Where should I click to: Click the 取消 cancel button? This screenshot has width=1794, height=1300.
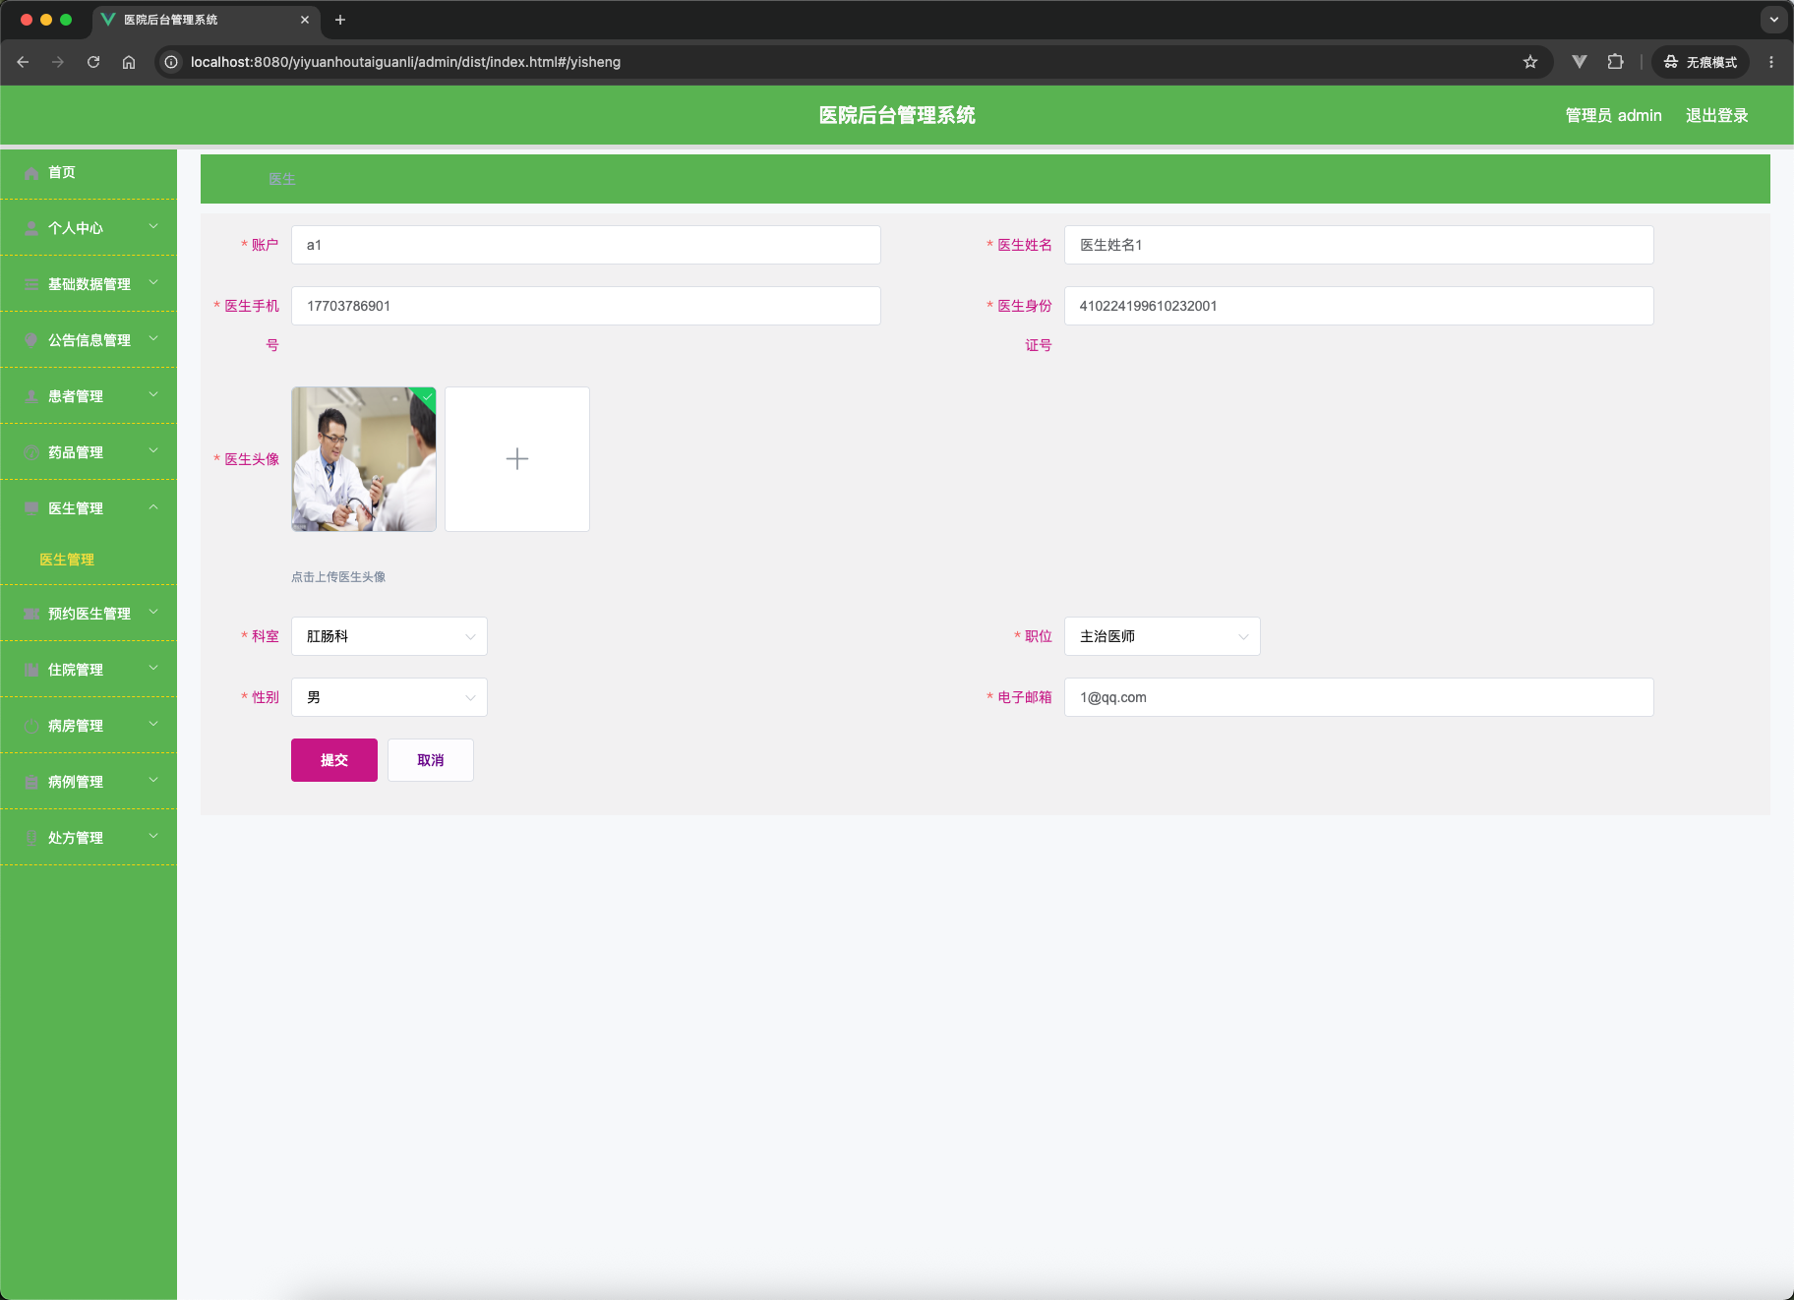tap(431, 760)
